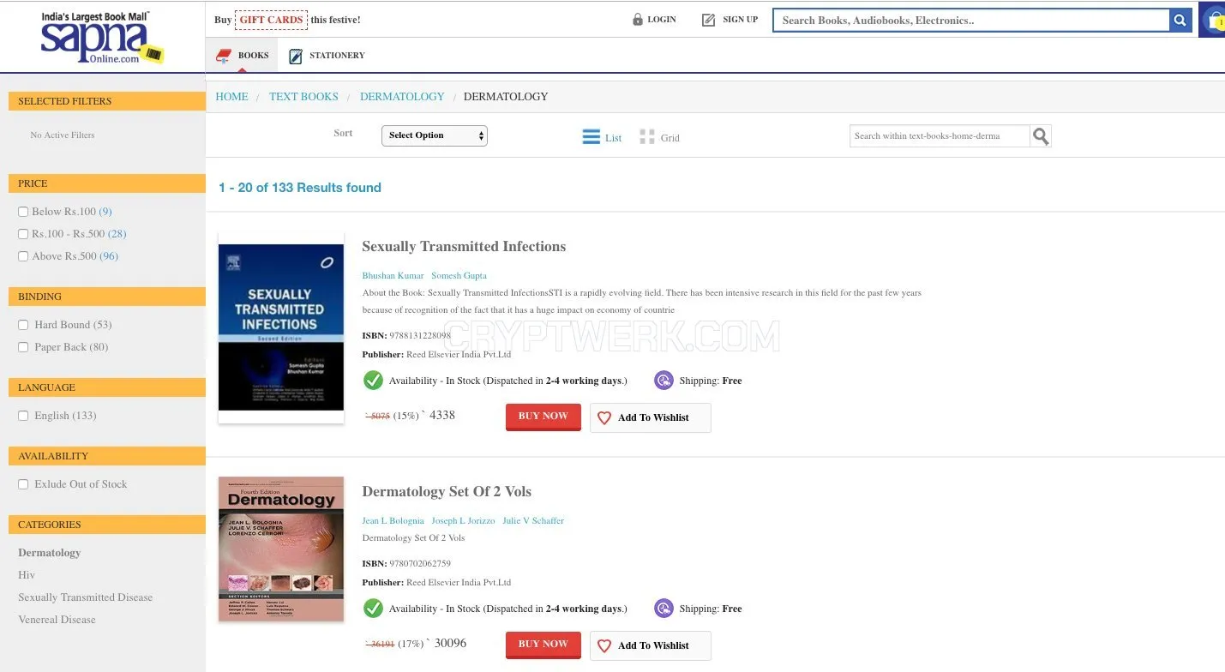Click the List view label
The image size is (1225, 672).
click(614, 138)
